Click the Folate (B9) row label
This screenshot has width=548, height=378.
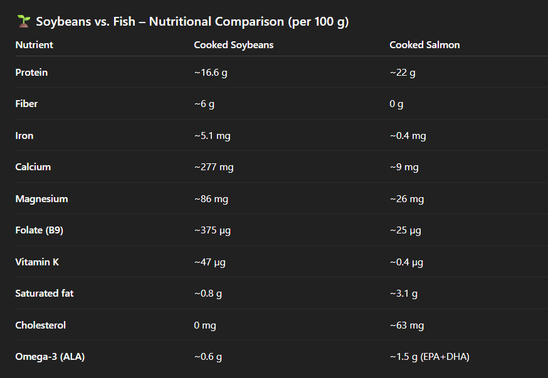click(39, 230)
